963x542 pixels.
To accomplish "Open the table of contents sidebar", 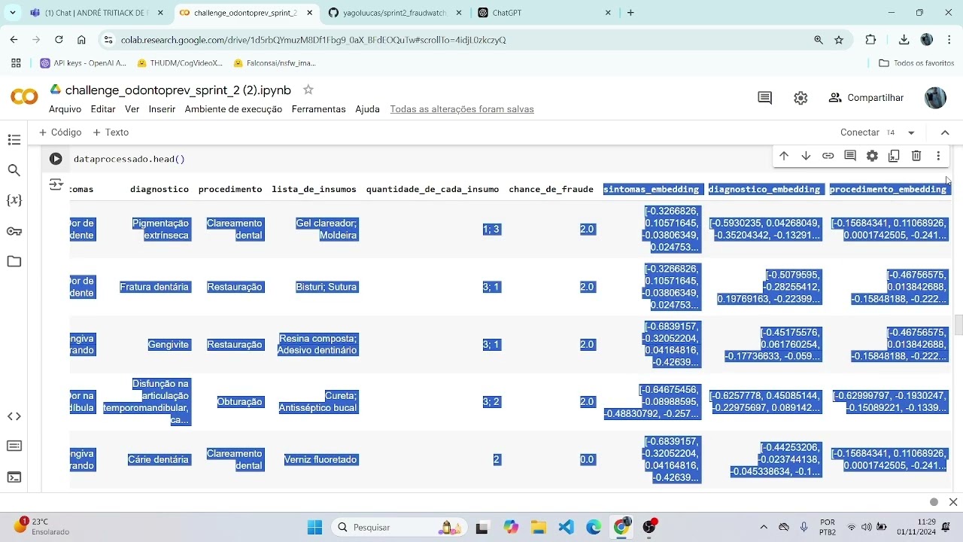I will [14, 140].
